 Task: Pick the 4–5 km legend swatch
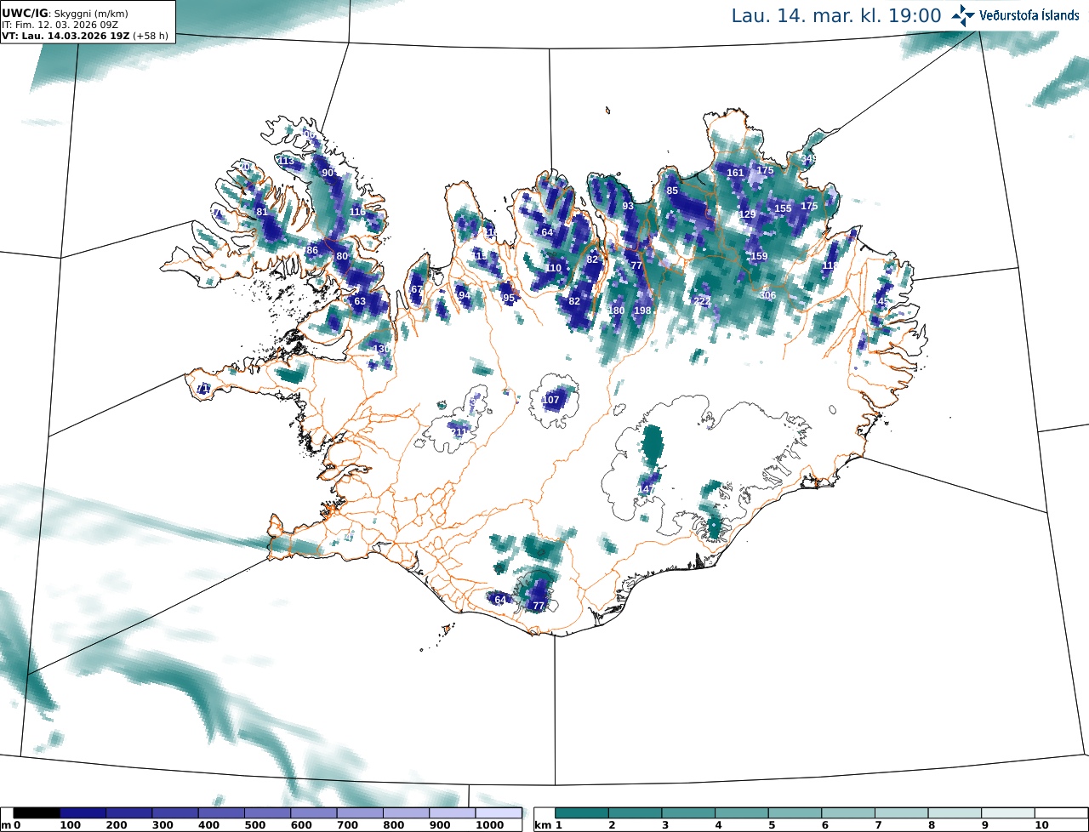pyautogui.click(x=742, y=813)
